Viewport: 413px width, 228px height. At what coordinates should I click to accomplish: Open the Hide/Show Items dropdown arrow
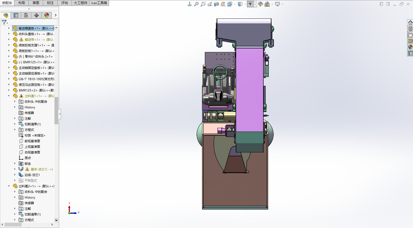pyautogui.click(x=255, y=4)
